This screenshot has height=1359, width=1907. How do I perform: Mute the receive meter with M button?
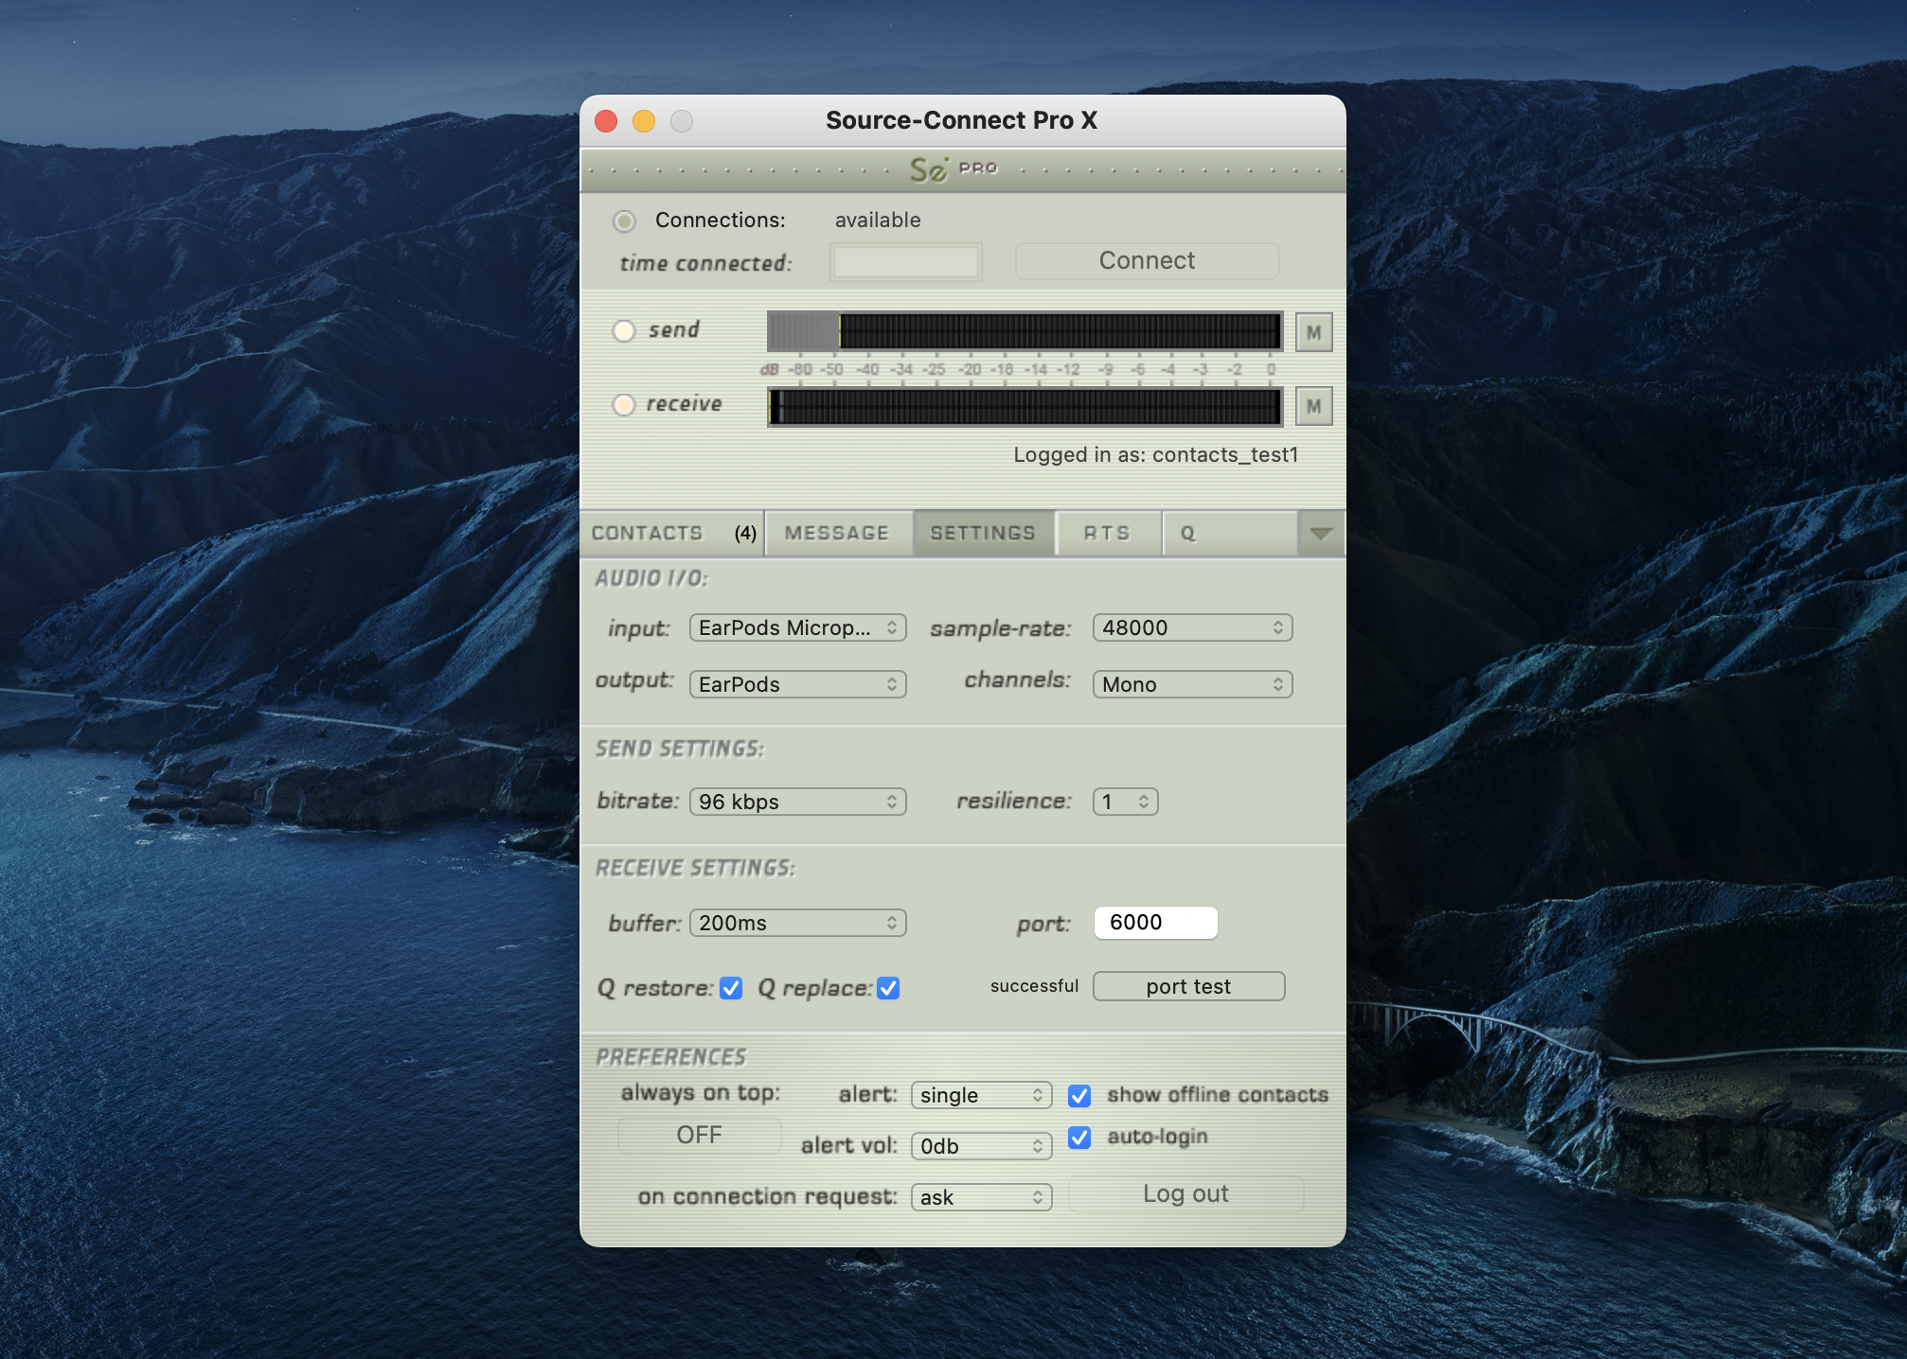[1313, 406]
